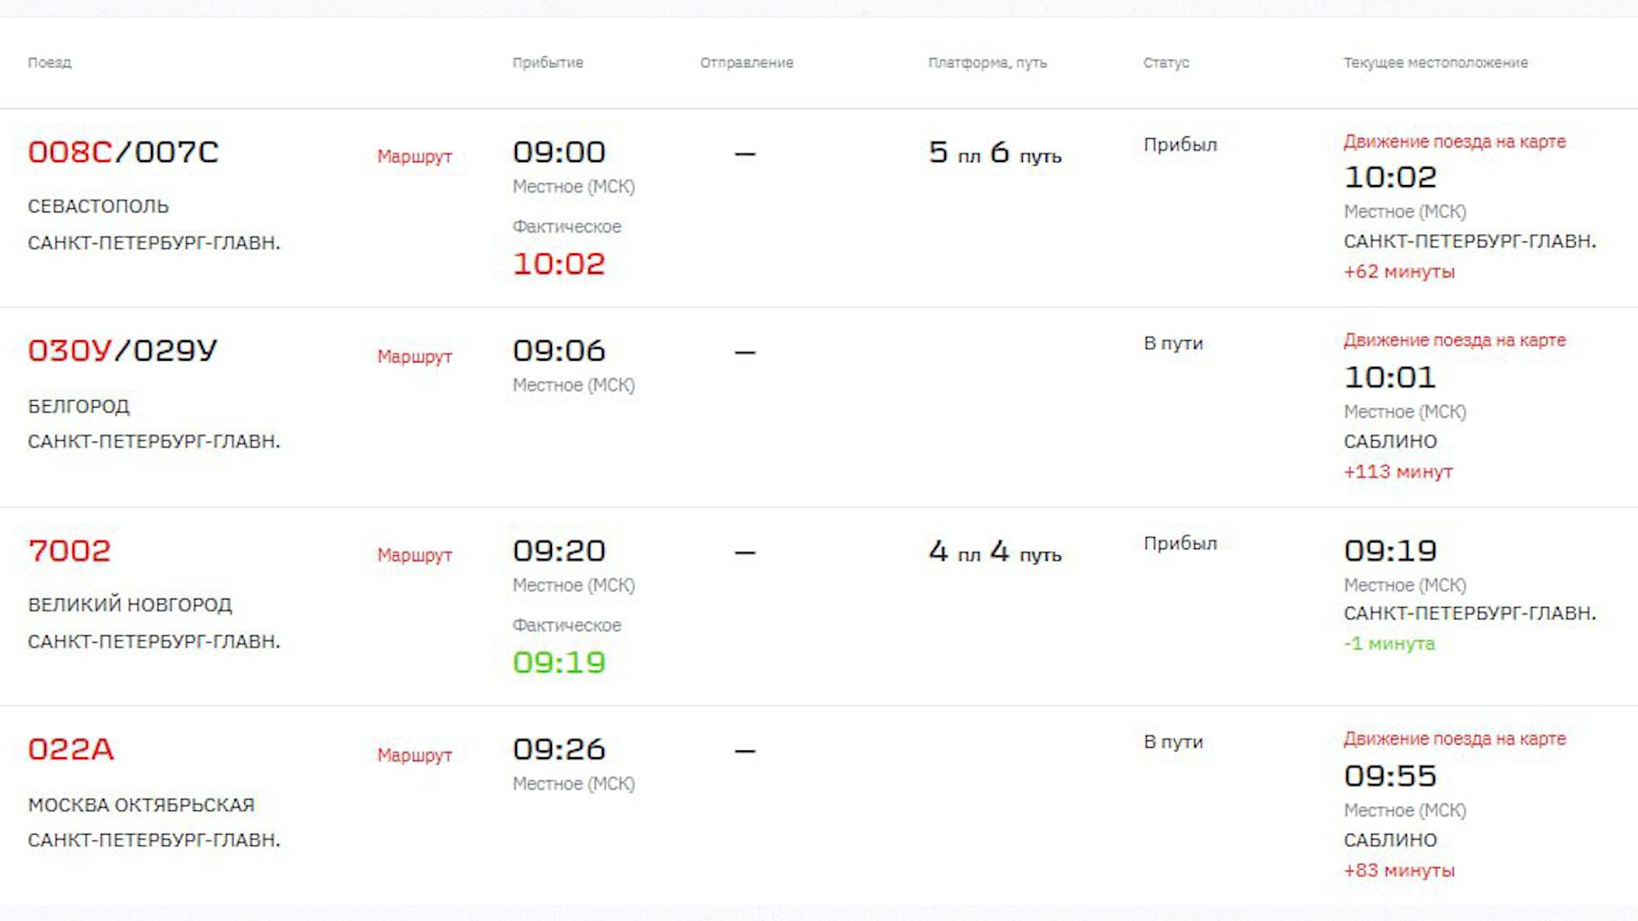Show train 022А movement on map
The image size is (1638, 921).
(x=1455, y=739)
